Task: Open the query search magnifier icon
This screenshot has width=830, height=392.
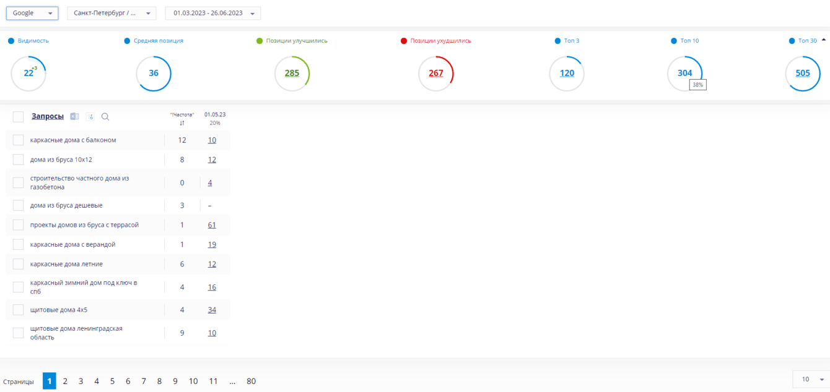Action: [105, 116]
